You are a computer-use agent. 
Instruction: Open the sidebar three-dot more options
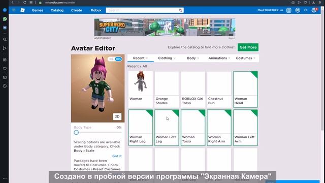(x=5, y=178)
